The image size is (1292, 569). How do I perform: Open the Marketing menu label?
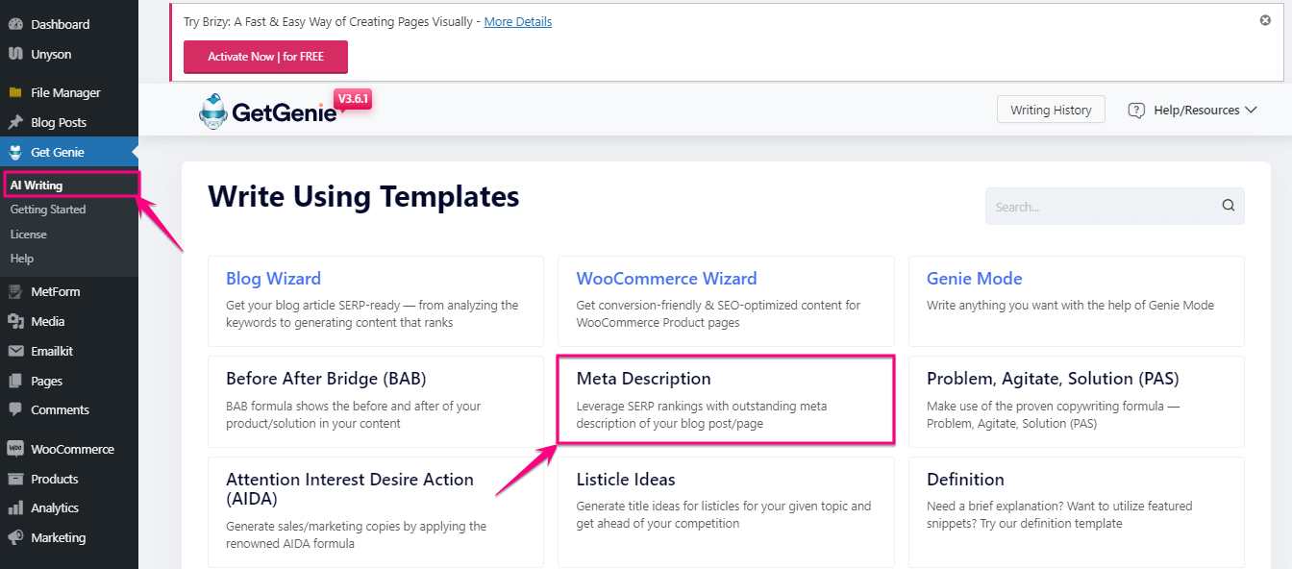point(58,538)
